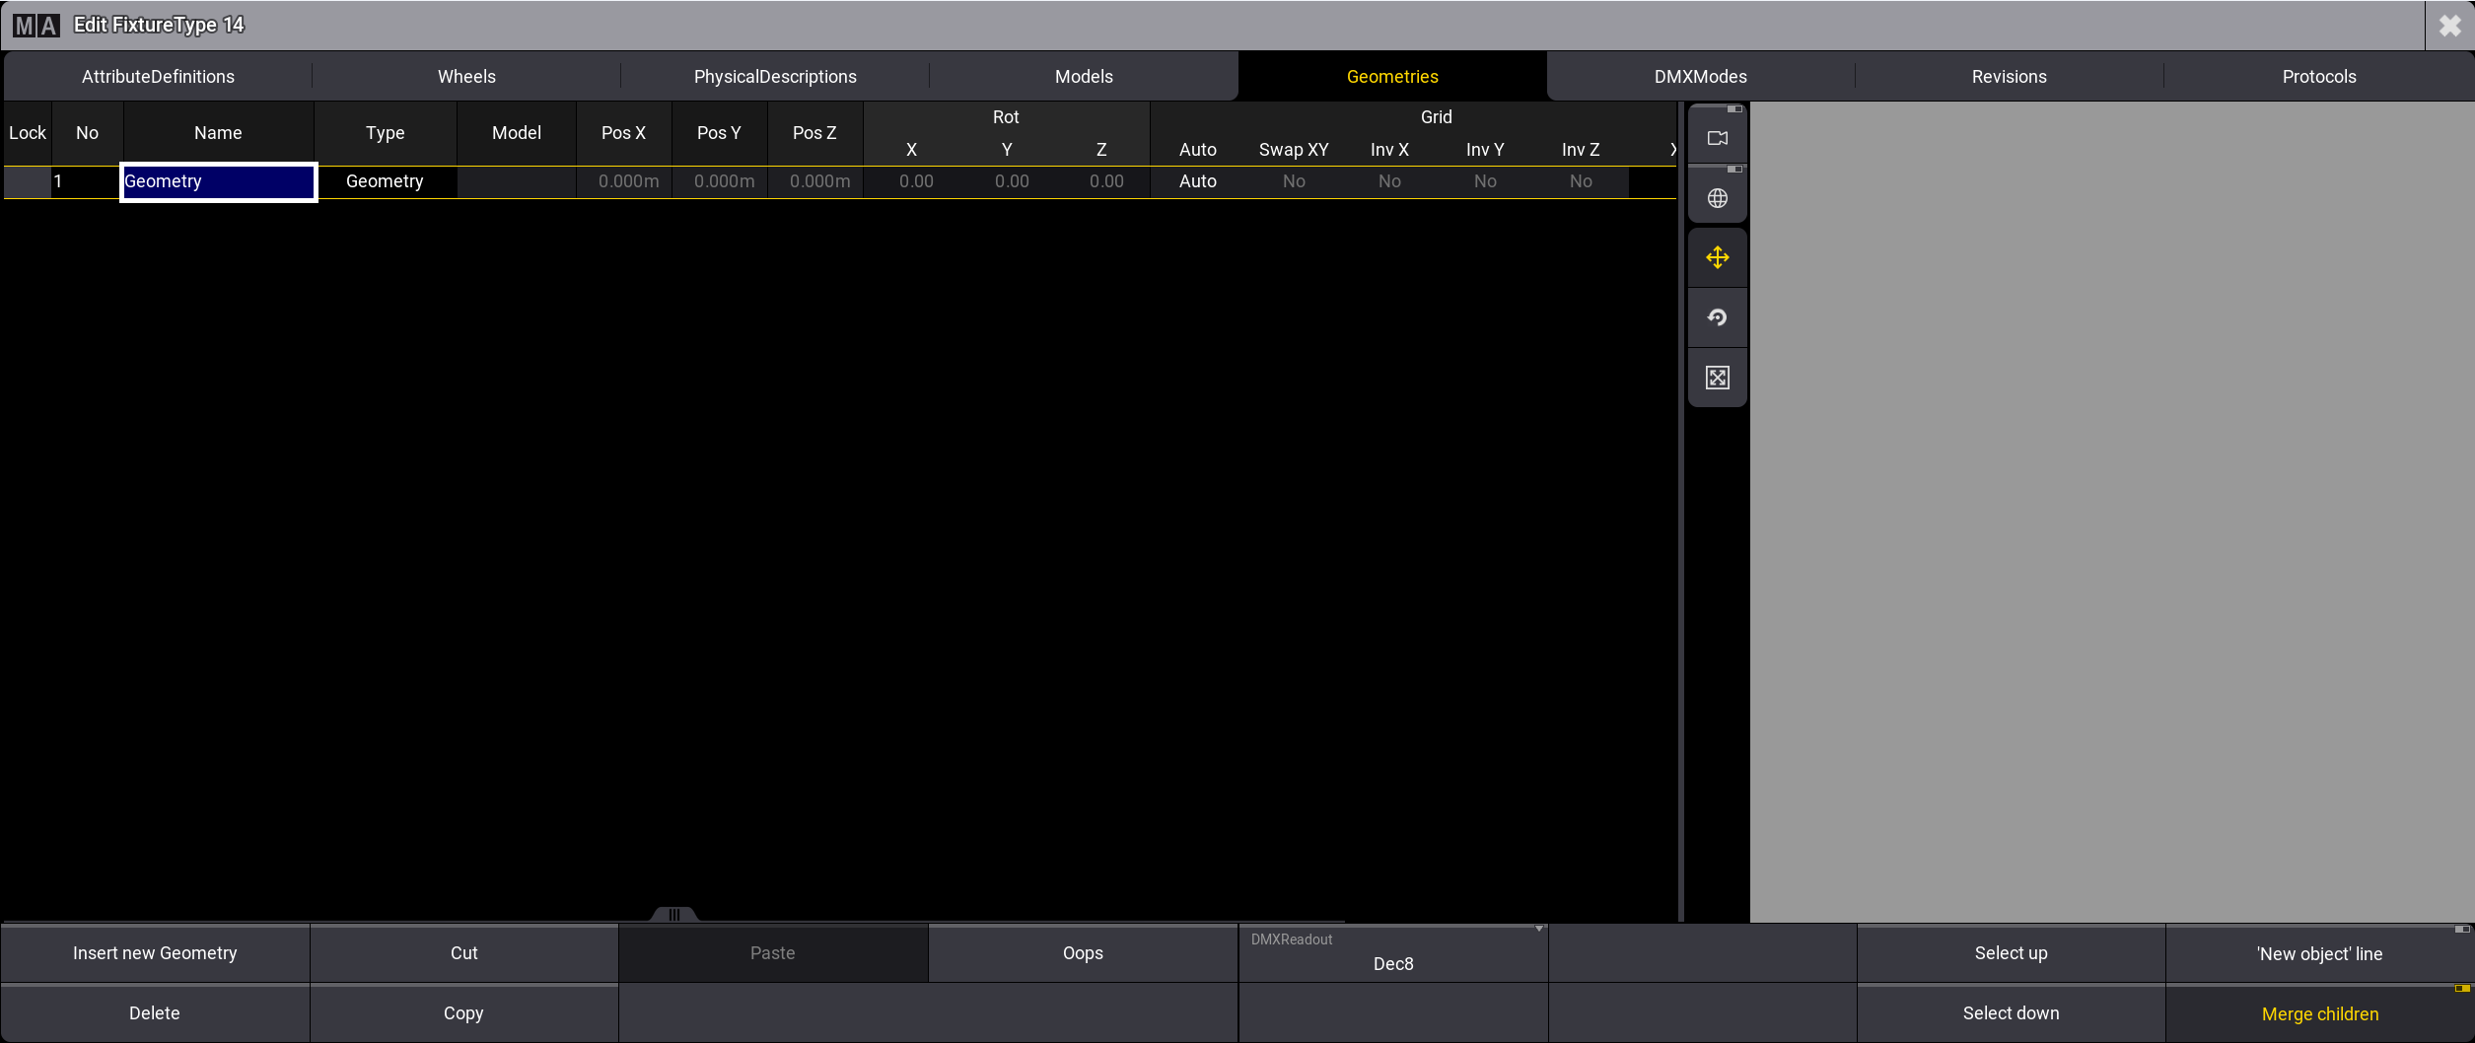Edit the Geometry name cell
Viewport: 2475px width, 1043px height.
coord(218,181)
